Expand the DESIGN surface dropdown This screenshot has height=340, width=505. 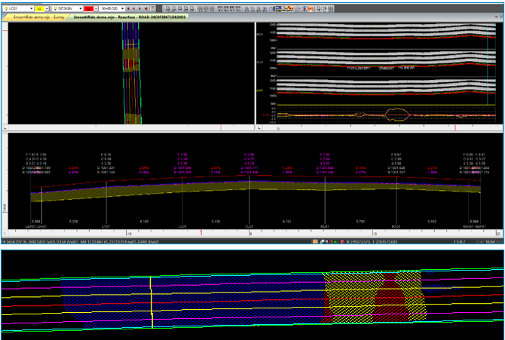pyautogui.click(x=80, y=8)
